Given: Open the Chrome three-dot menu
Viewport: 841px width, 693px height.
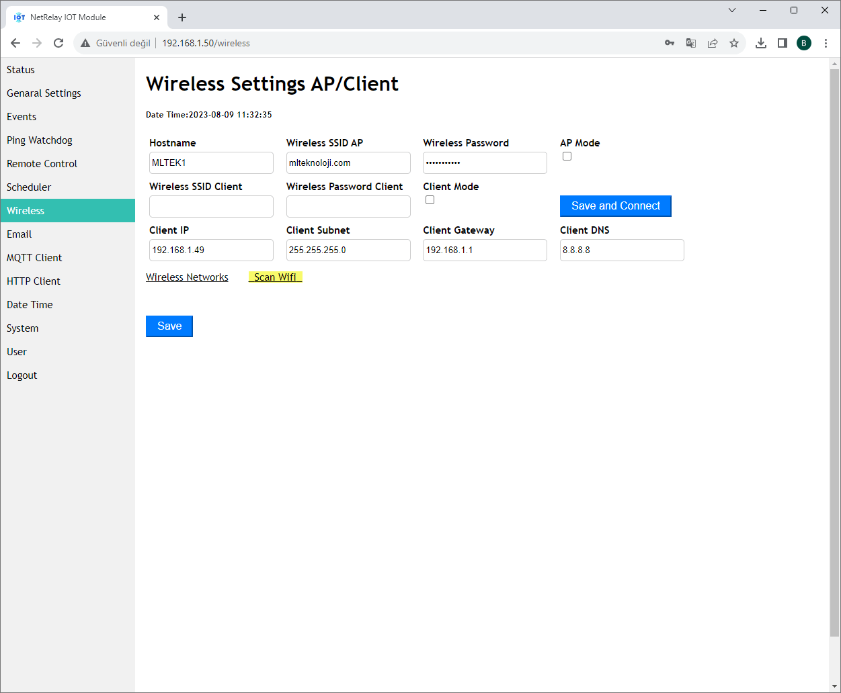Looking at the screenshot, I should (x=826, y=43).
